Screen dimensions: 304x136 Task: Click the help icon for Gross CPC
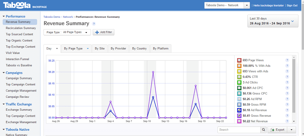click(x=287, y=94)
